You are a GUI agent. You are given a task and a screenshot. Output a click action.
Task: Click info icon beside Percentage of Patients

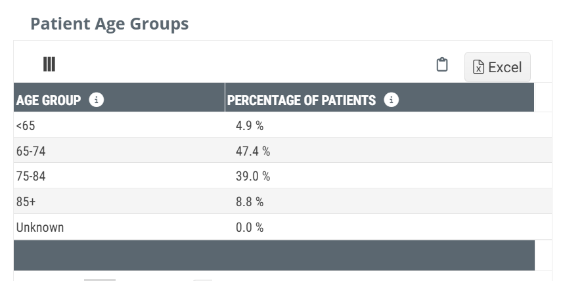pos(392,100)
